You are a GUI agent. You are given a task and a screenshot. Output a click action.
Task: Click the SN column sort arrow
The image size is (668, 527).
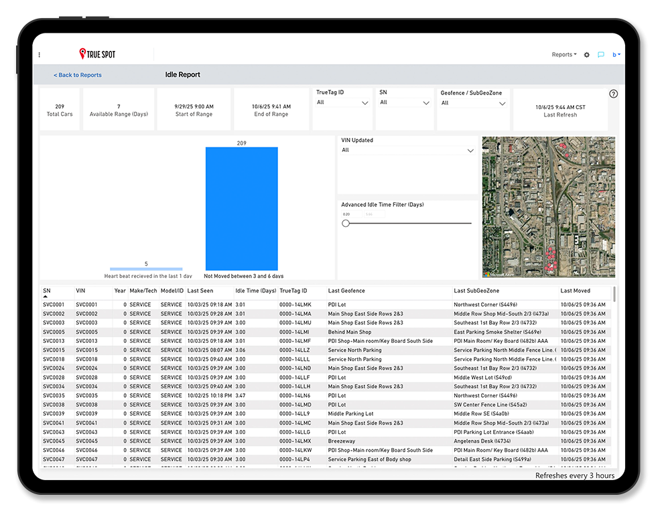click(46, 297)
